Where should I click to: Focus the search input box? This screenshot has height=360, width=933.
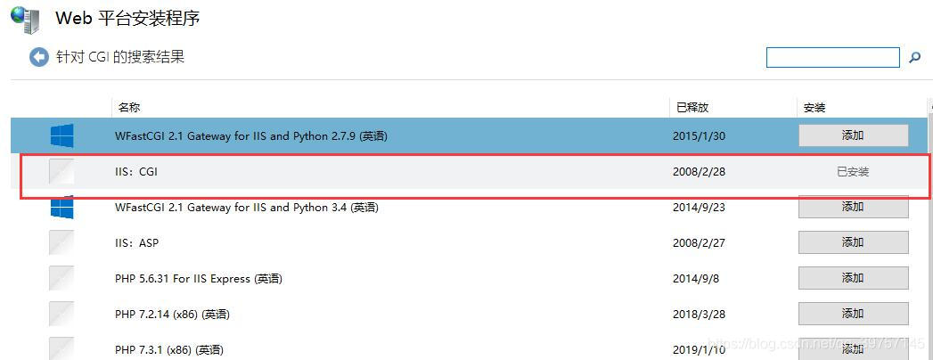[832, 58]
